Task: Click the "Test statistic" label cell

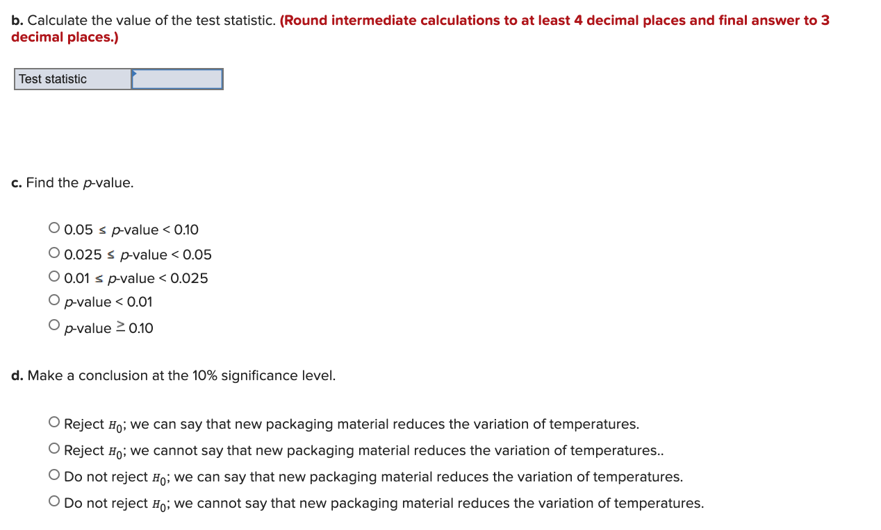Action: coord(72,78)
